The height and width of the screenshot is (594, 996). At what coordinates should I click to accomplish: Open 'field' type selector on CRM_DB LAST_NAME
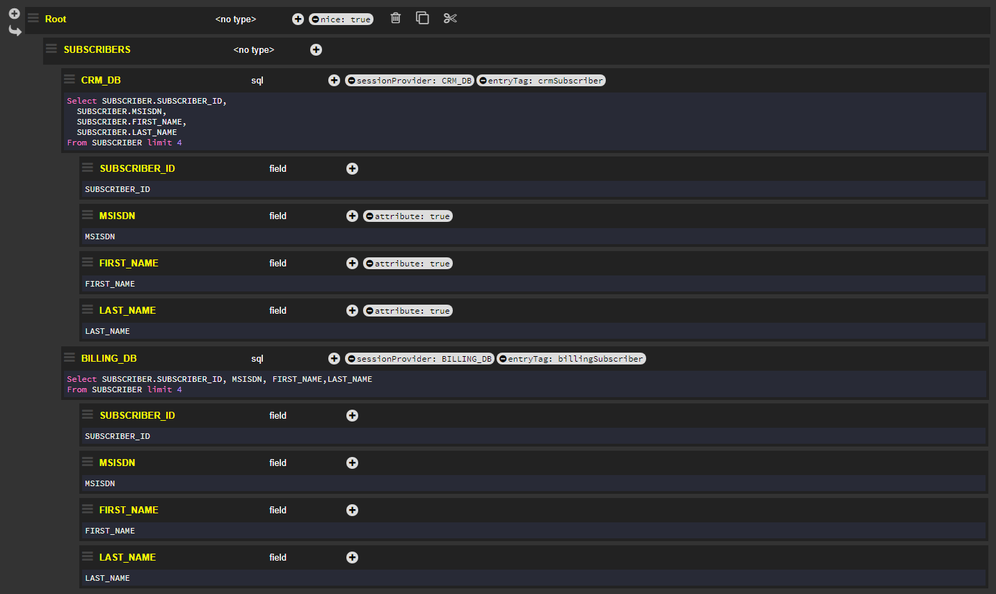click(x=278, y=311)
